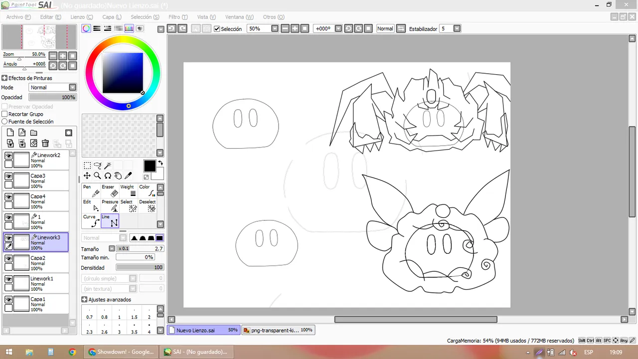Activate the Select stroke tool
The width and height of the screenshot is (638, 359).
(x=128, y=206)
